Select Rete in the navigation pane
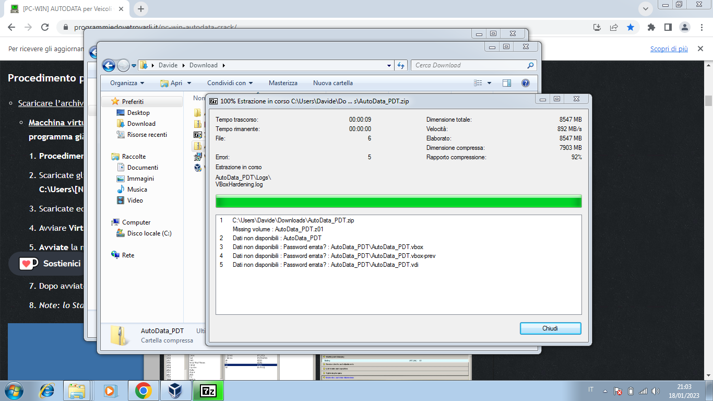Viewport: 713px width, 401px height. pyautogui.click(x=128, y=255)
